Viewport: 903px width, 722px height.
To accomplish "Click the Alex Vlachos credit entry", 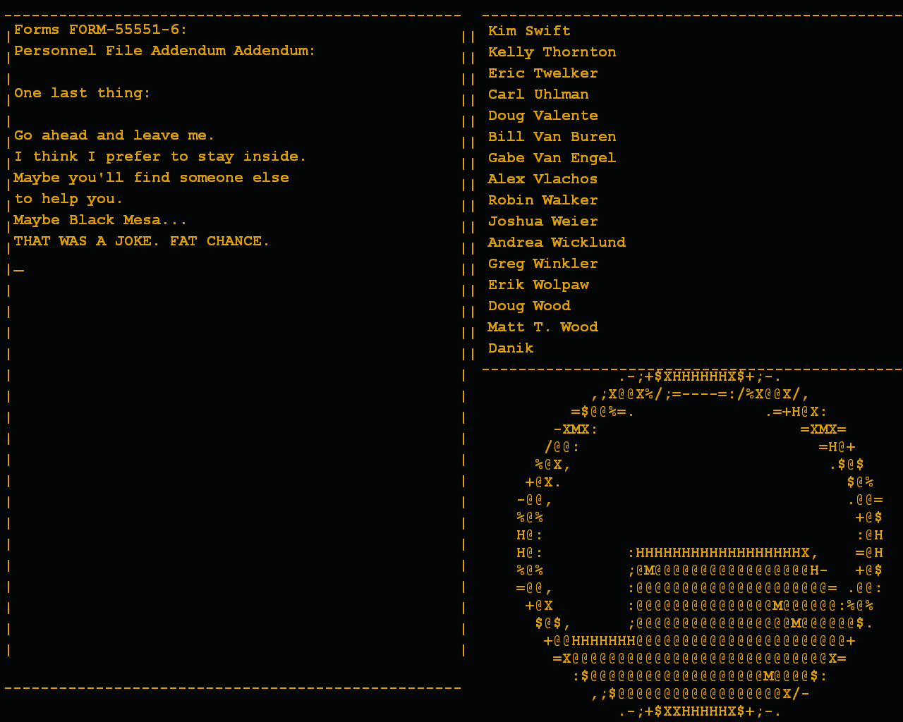I will point(543,179).
